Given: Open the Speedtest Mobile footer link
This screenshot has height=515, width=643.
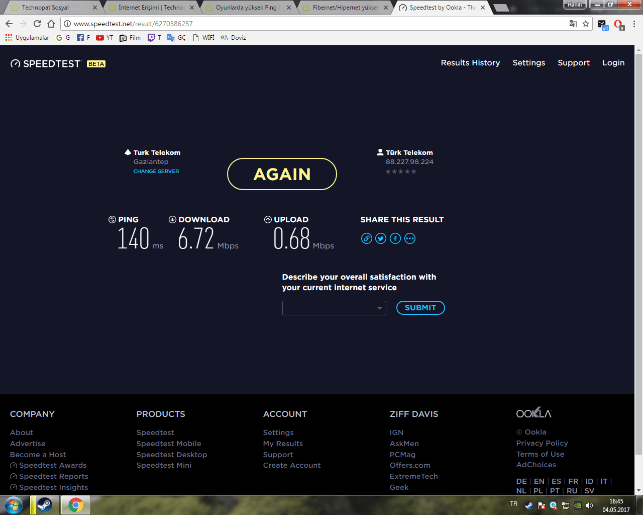Looking at the screenshot, I should pos(169,444).
